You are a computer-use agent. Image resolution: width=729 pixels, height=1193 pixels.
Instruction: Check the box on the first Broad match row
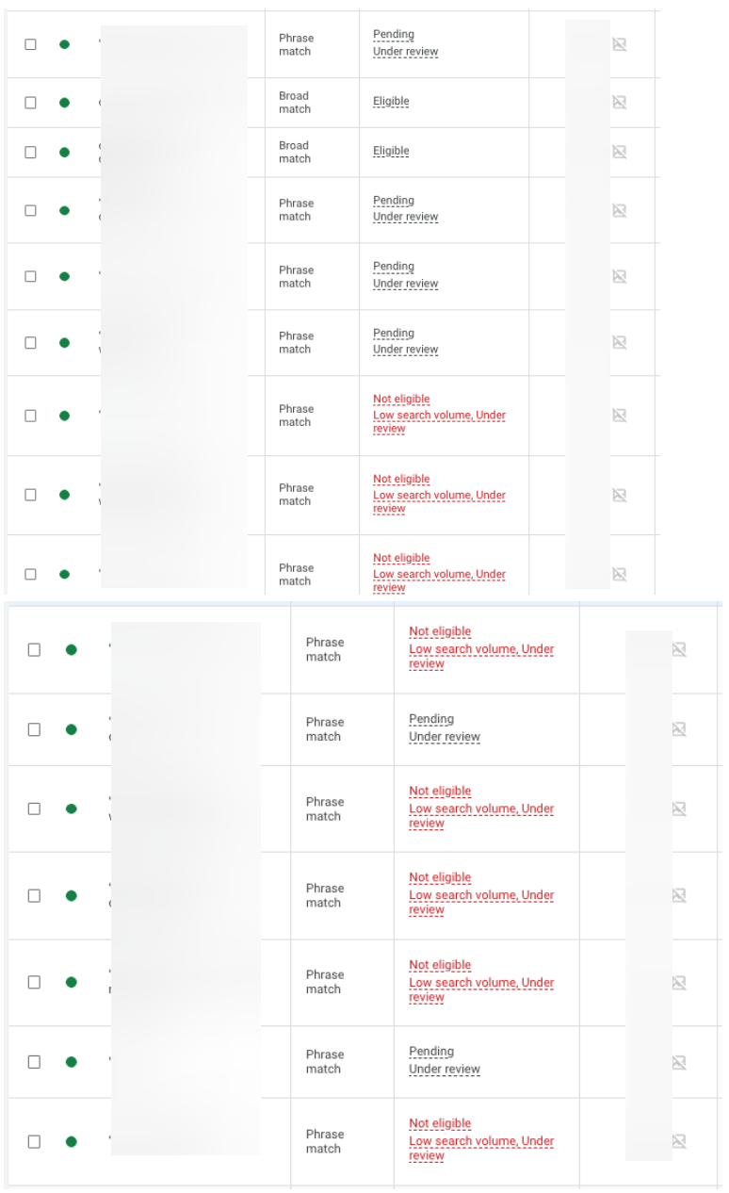point(30,102)
